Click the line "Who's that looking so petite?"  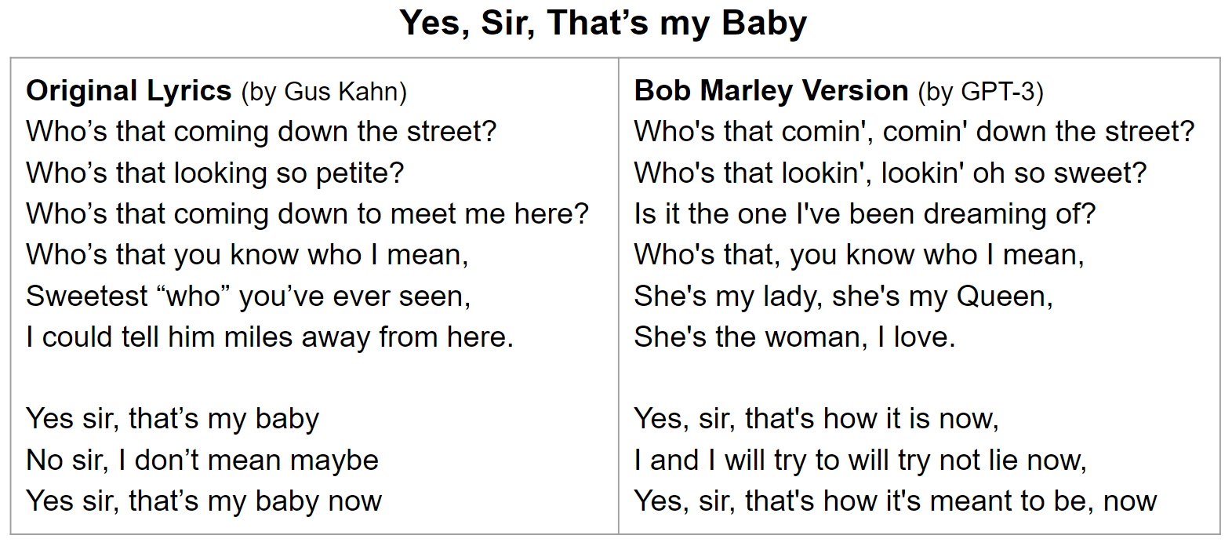coord(215,173)
